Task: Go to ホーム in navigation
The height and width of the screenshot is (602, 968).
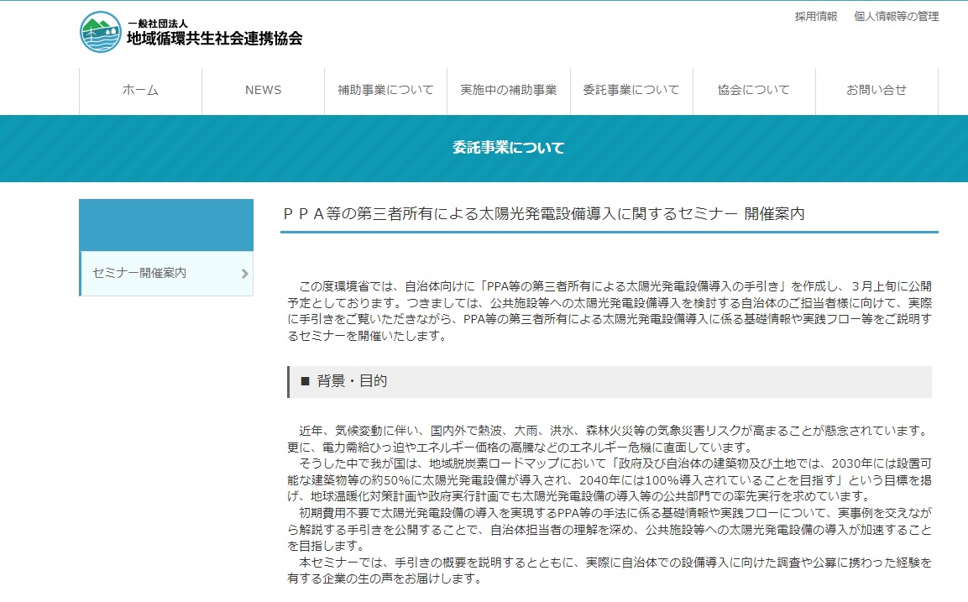Action: click(140, 90)
